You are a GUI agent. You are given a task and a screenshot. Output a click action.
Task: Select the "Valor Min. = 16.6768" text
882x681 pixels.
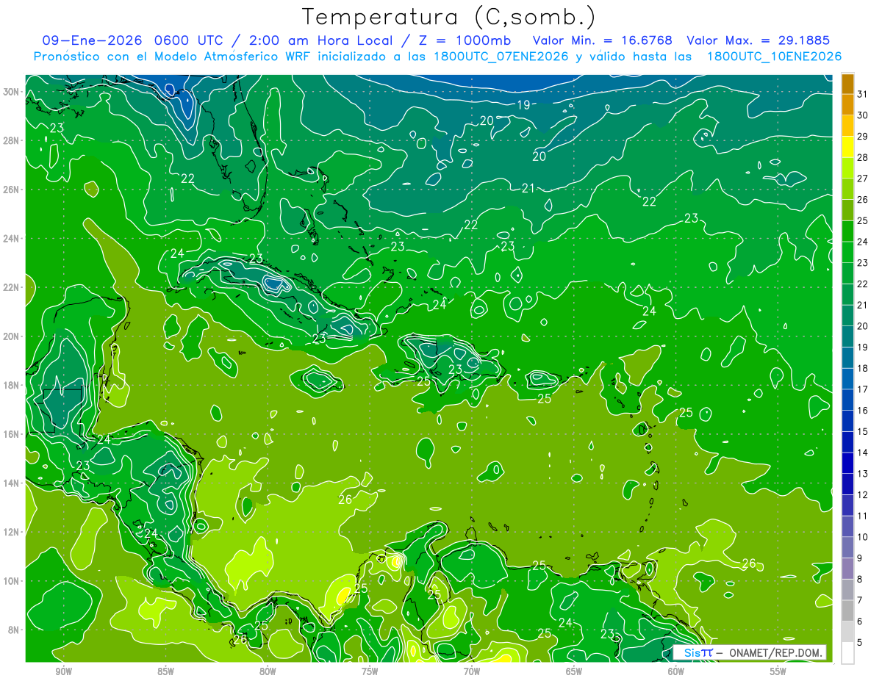pos(603,40)
